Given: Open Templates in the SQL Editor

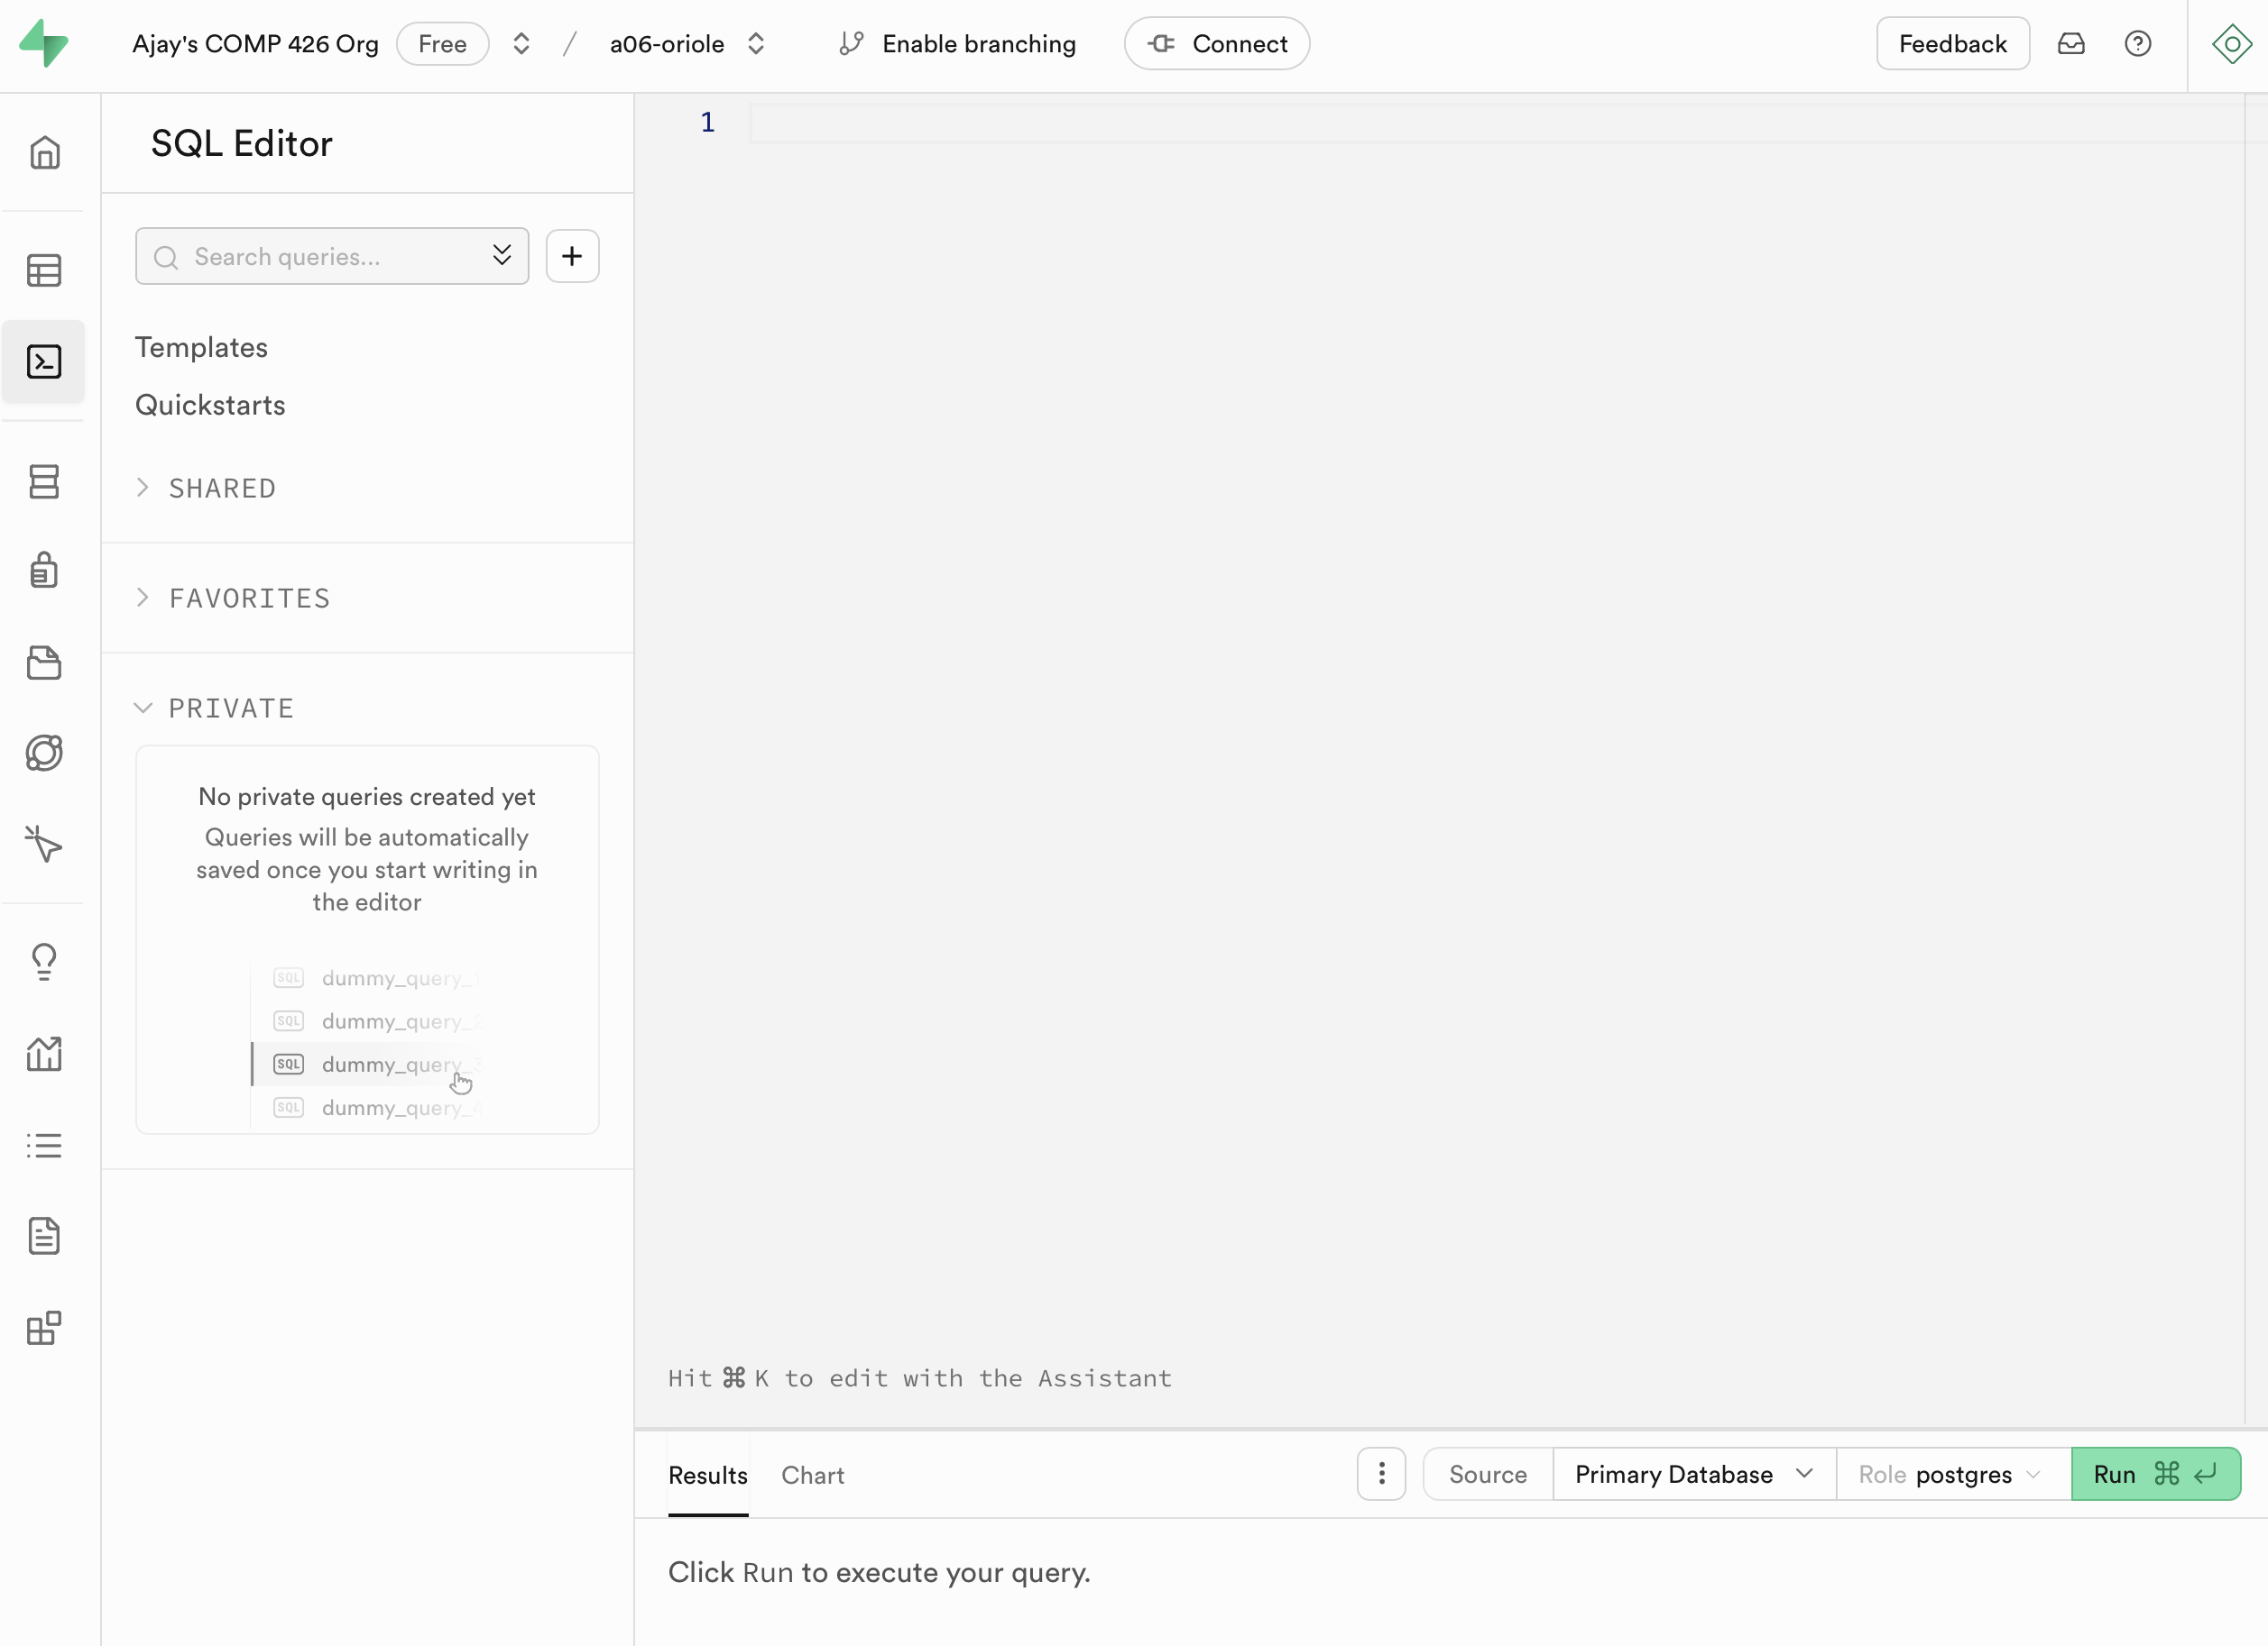Looking at the screenshot, I should [201, 347].
